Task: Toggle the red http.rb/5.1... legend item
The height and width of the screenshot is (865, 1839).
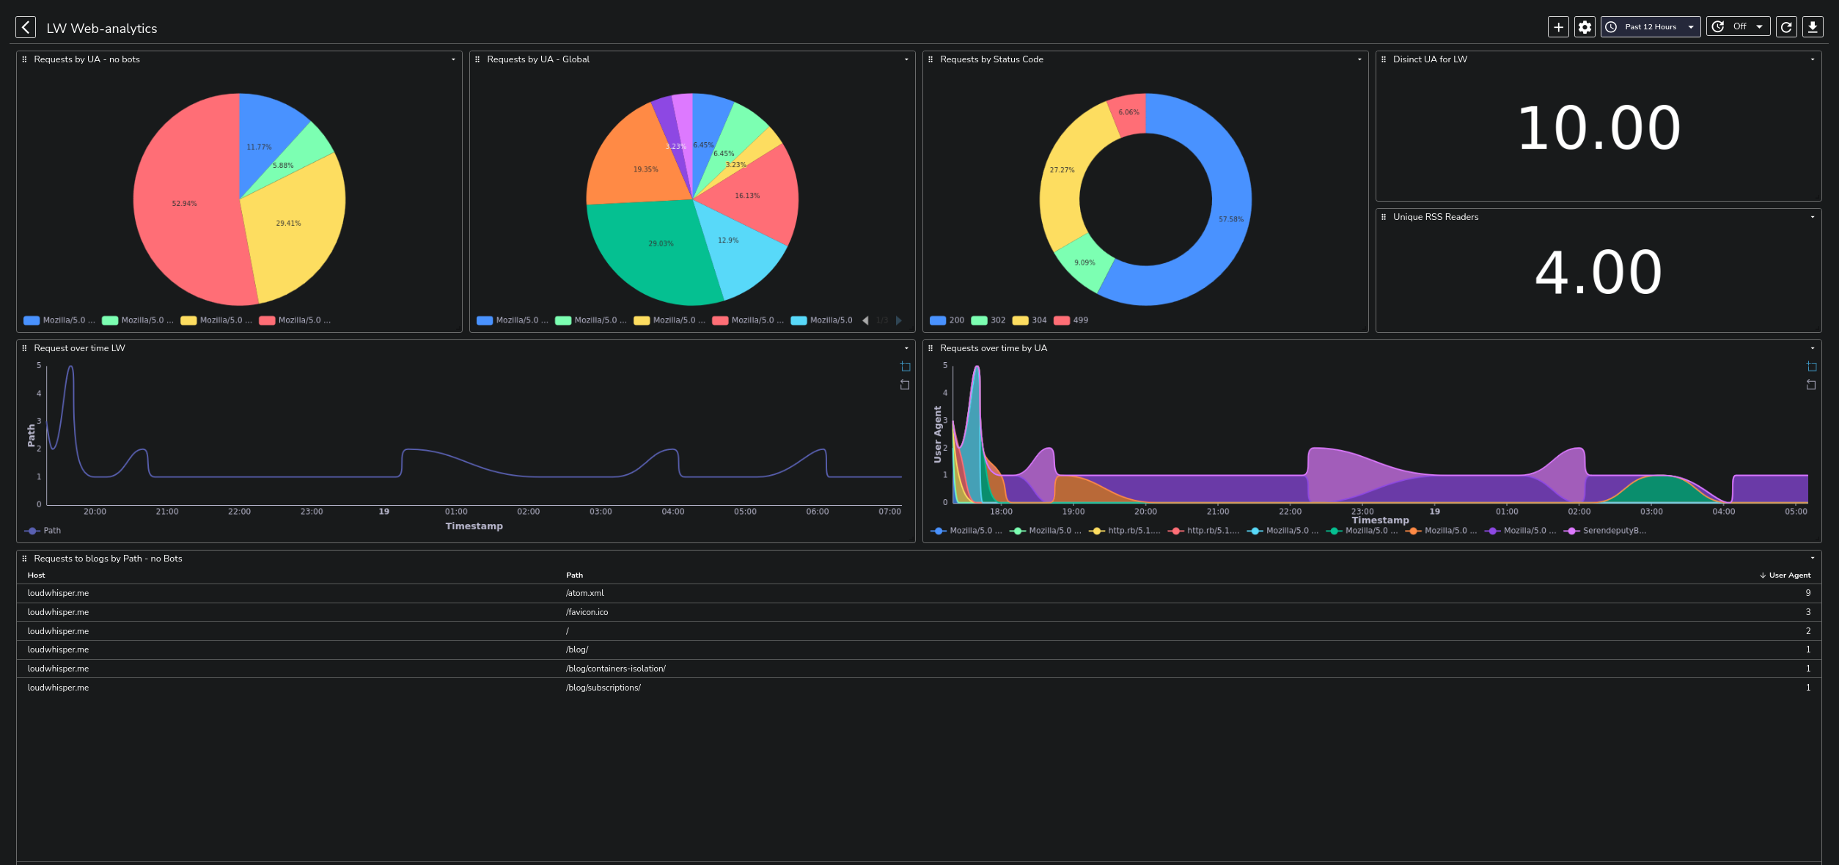Action: pos(1204,531)
